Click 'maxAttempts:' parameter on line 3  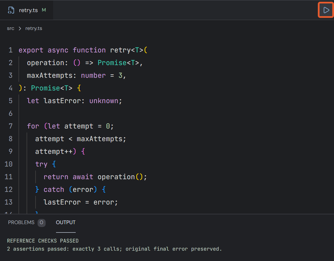point(51,75)
